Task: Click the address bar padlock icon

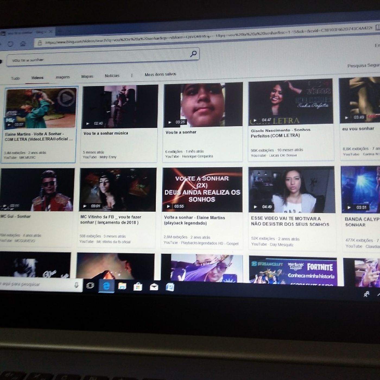Action: (x=40, y=43)
